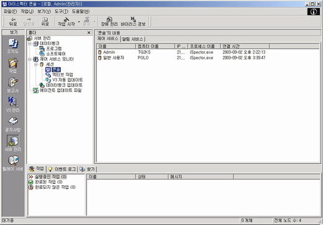The width and height of the screenshot is (323, 225).
Task: Click the 중지 (Stop) toolbar button
Action: [x=87, y=22]
